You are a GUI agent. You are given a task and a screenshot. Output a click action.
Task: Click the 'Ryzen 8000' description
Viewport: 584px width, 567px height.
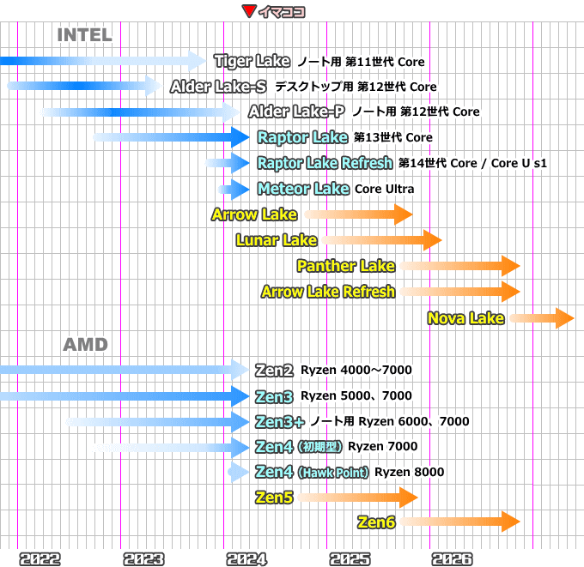410,472
